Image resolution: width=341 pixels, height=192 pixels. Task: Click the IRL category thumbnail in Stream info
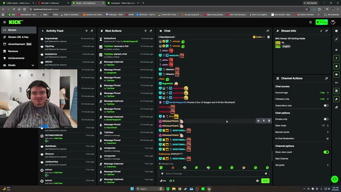tap(278, 45)
